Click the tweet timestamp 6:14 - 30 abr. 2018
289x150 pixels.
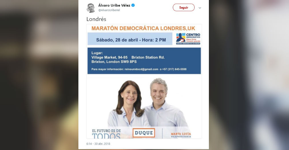[98, 144]
